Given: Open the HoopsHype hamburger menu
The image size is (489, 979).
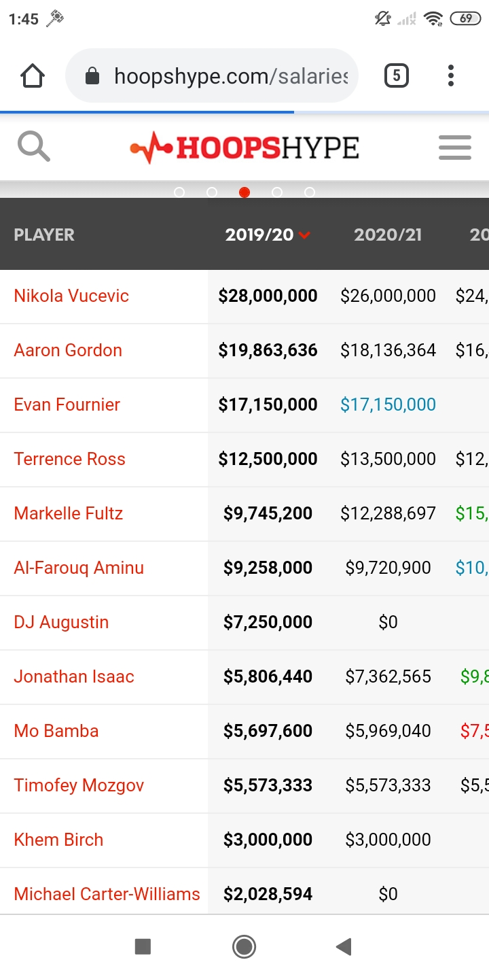Looking at the screenshot, I should click(x=454, y=147).
